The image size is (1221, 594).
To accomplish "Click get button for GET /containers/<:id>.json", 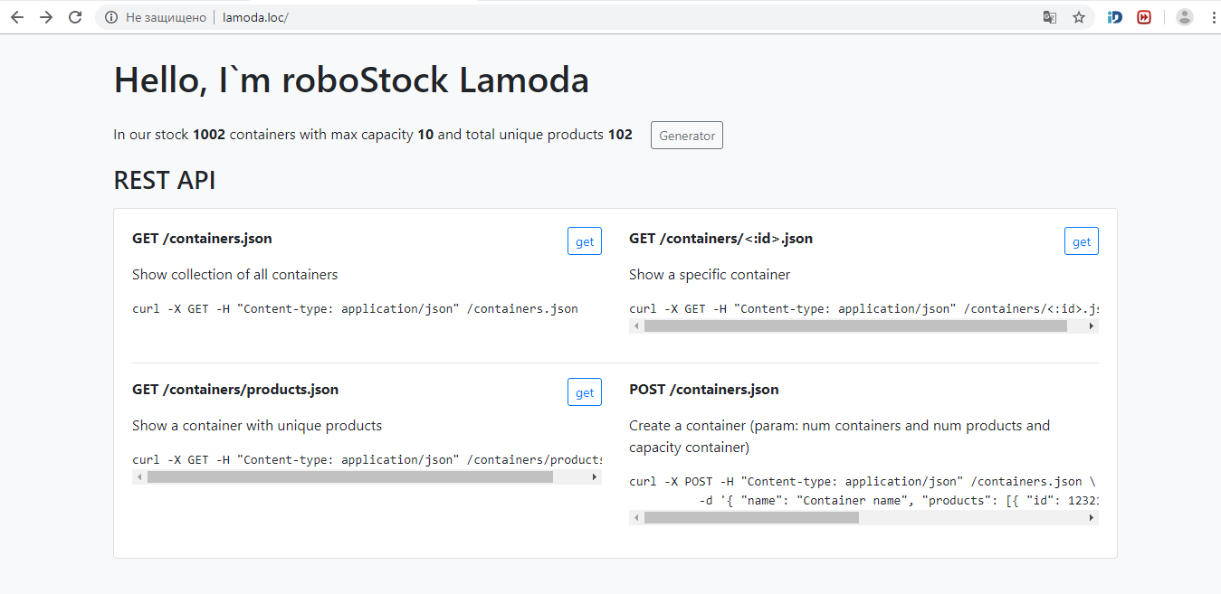I will point(1082,241).
